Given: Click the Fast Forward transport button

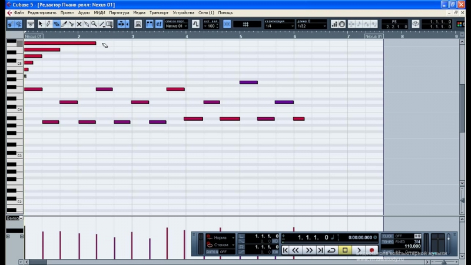Looking at the screenshot, I should [309, 250].
